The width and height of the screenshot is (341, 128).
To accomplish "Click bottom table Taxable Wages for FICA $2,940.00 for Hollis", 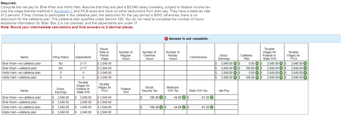I will [x=104, y=112].
